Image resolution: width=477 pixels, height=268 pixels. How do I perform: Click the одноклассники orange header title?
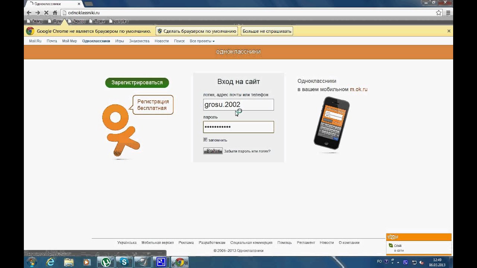point(238,52)
